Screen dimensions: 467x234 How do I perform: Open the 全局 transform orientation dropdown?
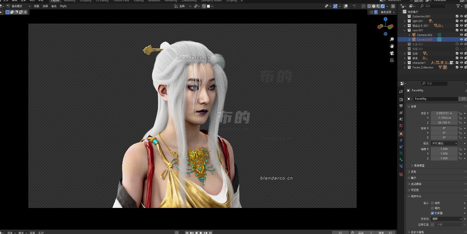(183, 6)
